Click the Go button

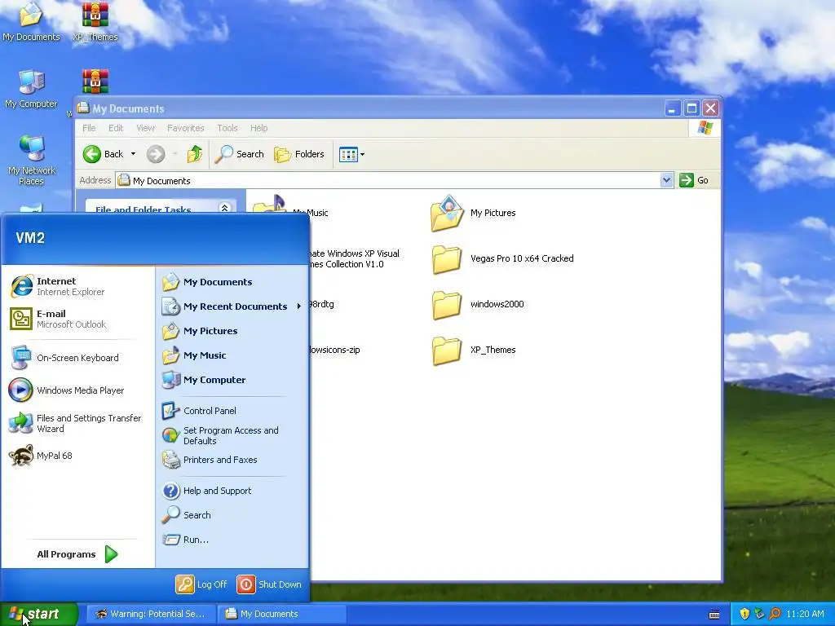pos(694,180)
